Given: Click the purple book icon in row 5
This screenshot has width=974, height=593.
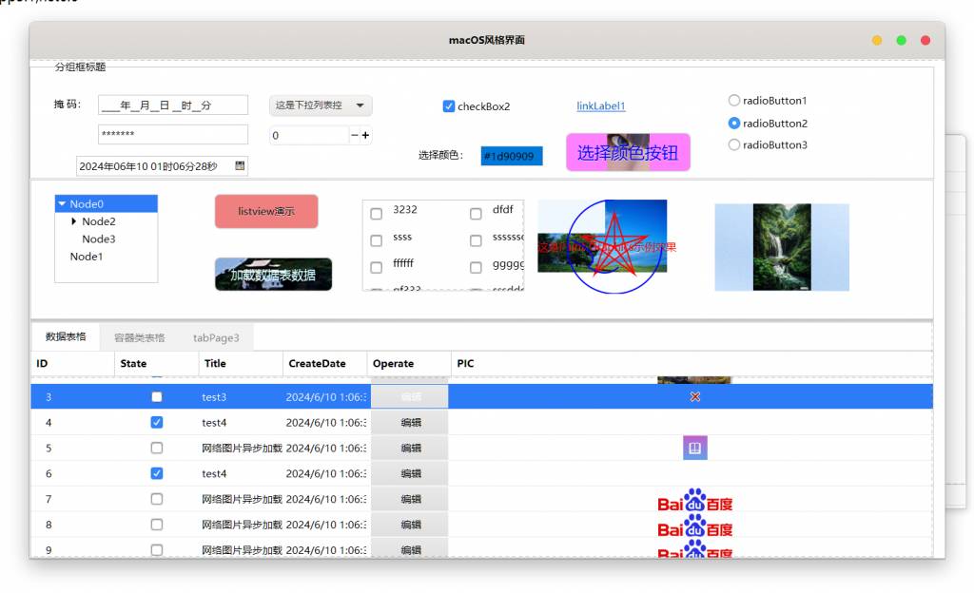Looking at the screenshot, I should click(694, 448).
